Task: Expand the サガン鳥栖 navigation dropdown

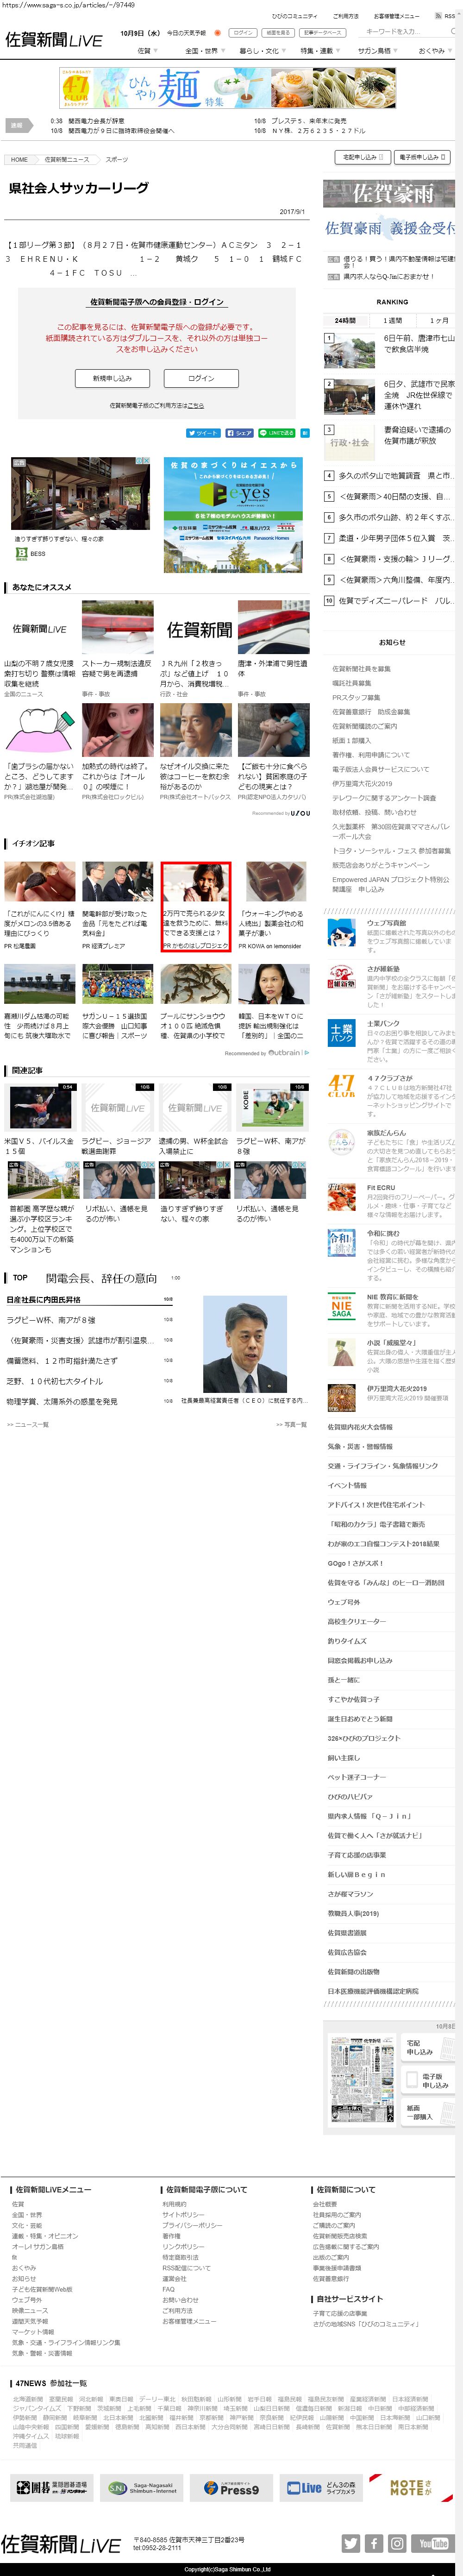Action: [x=377, y=50]
